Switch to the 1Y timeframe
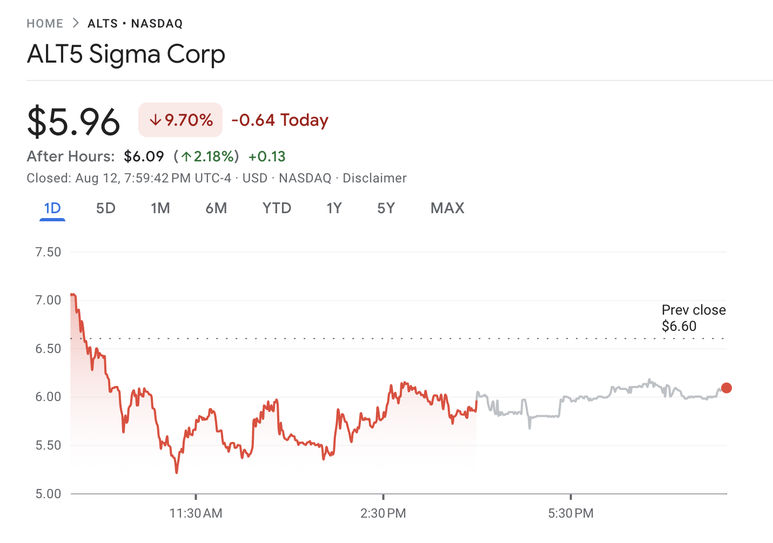This screenshot has height=543, width=773. 334,208
